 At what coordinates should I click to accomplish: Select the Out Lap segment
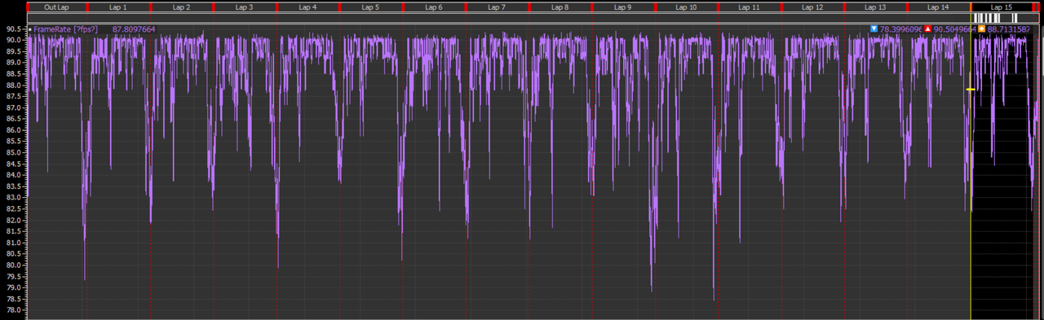pos(56,7)
